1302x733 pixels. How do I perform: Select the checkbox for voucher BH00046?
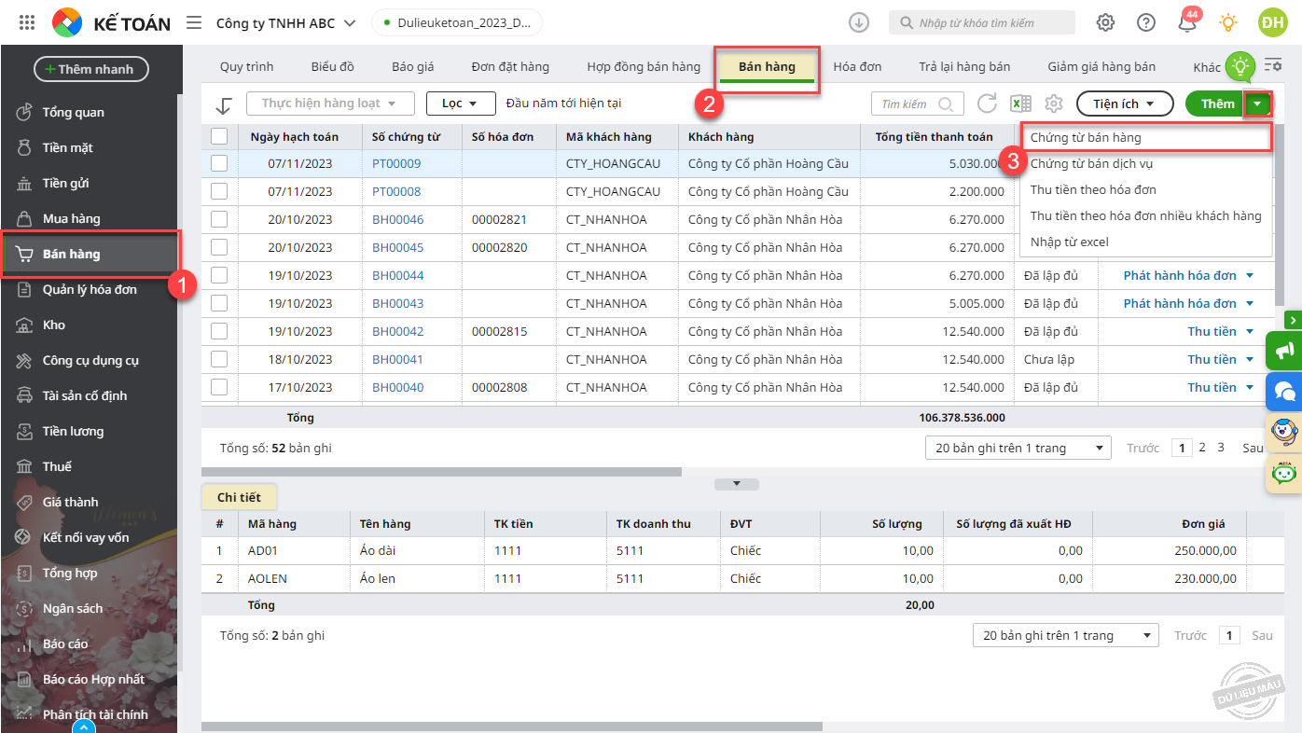tap(219, 219)
